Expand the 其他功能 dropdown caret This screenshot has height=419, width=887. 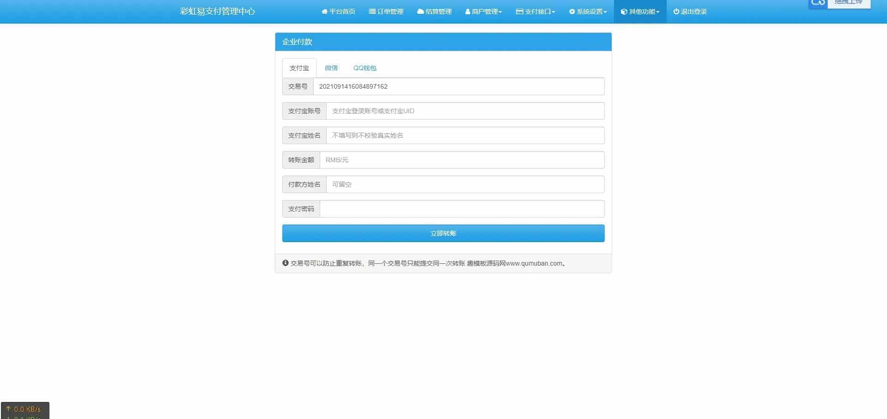click(x=658, y=12)
